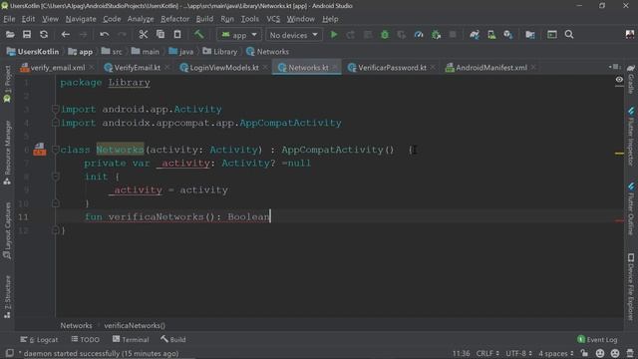Click verificaNetworks() in bottom breadcrumb
The height and width of the screenshot is (359, 638).
pyautogui.click(x=135, y=326)
